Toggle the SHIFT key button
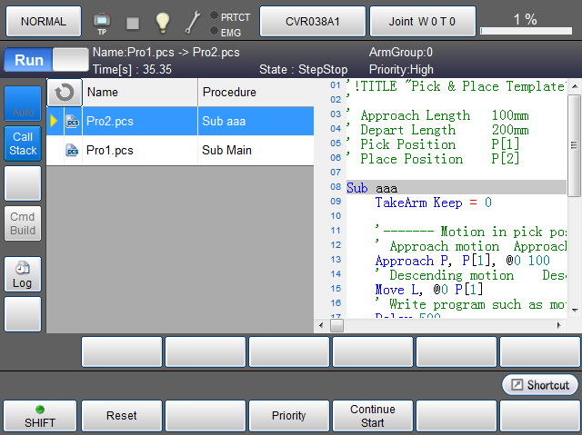This screenshot has height=435, width=582. pyautogui.click(x=39, y=416)
